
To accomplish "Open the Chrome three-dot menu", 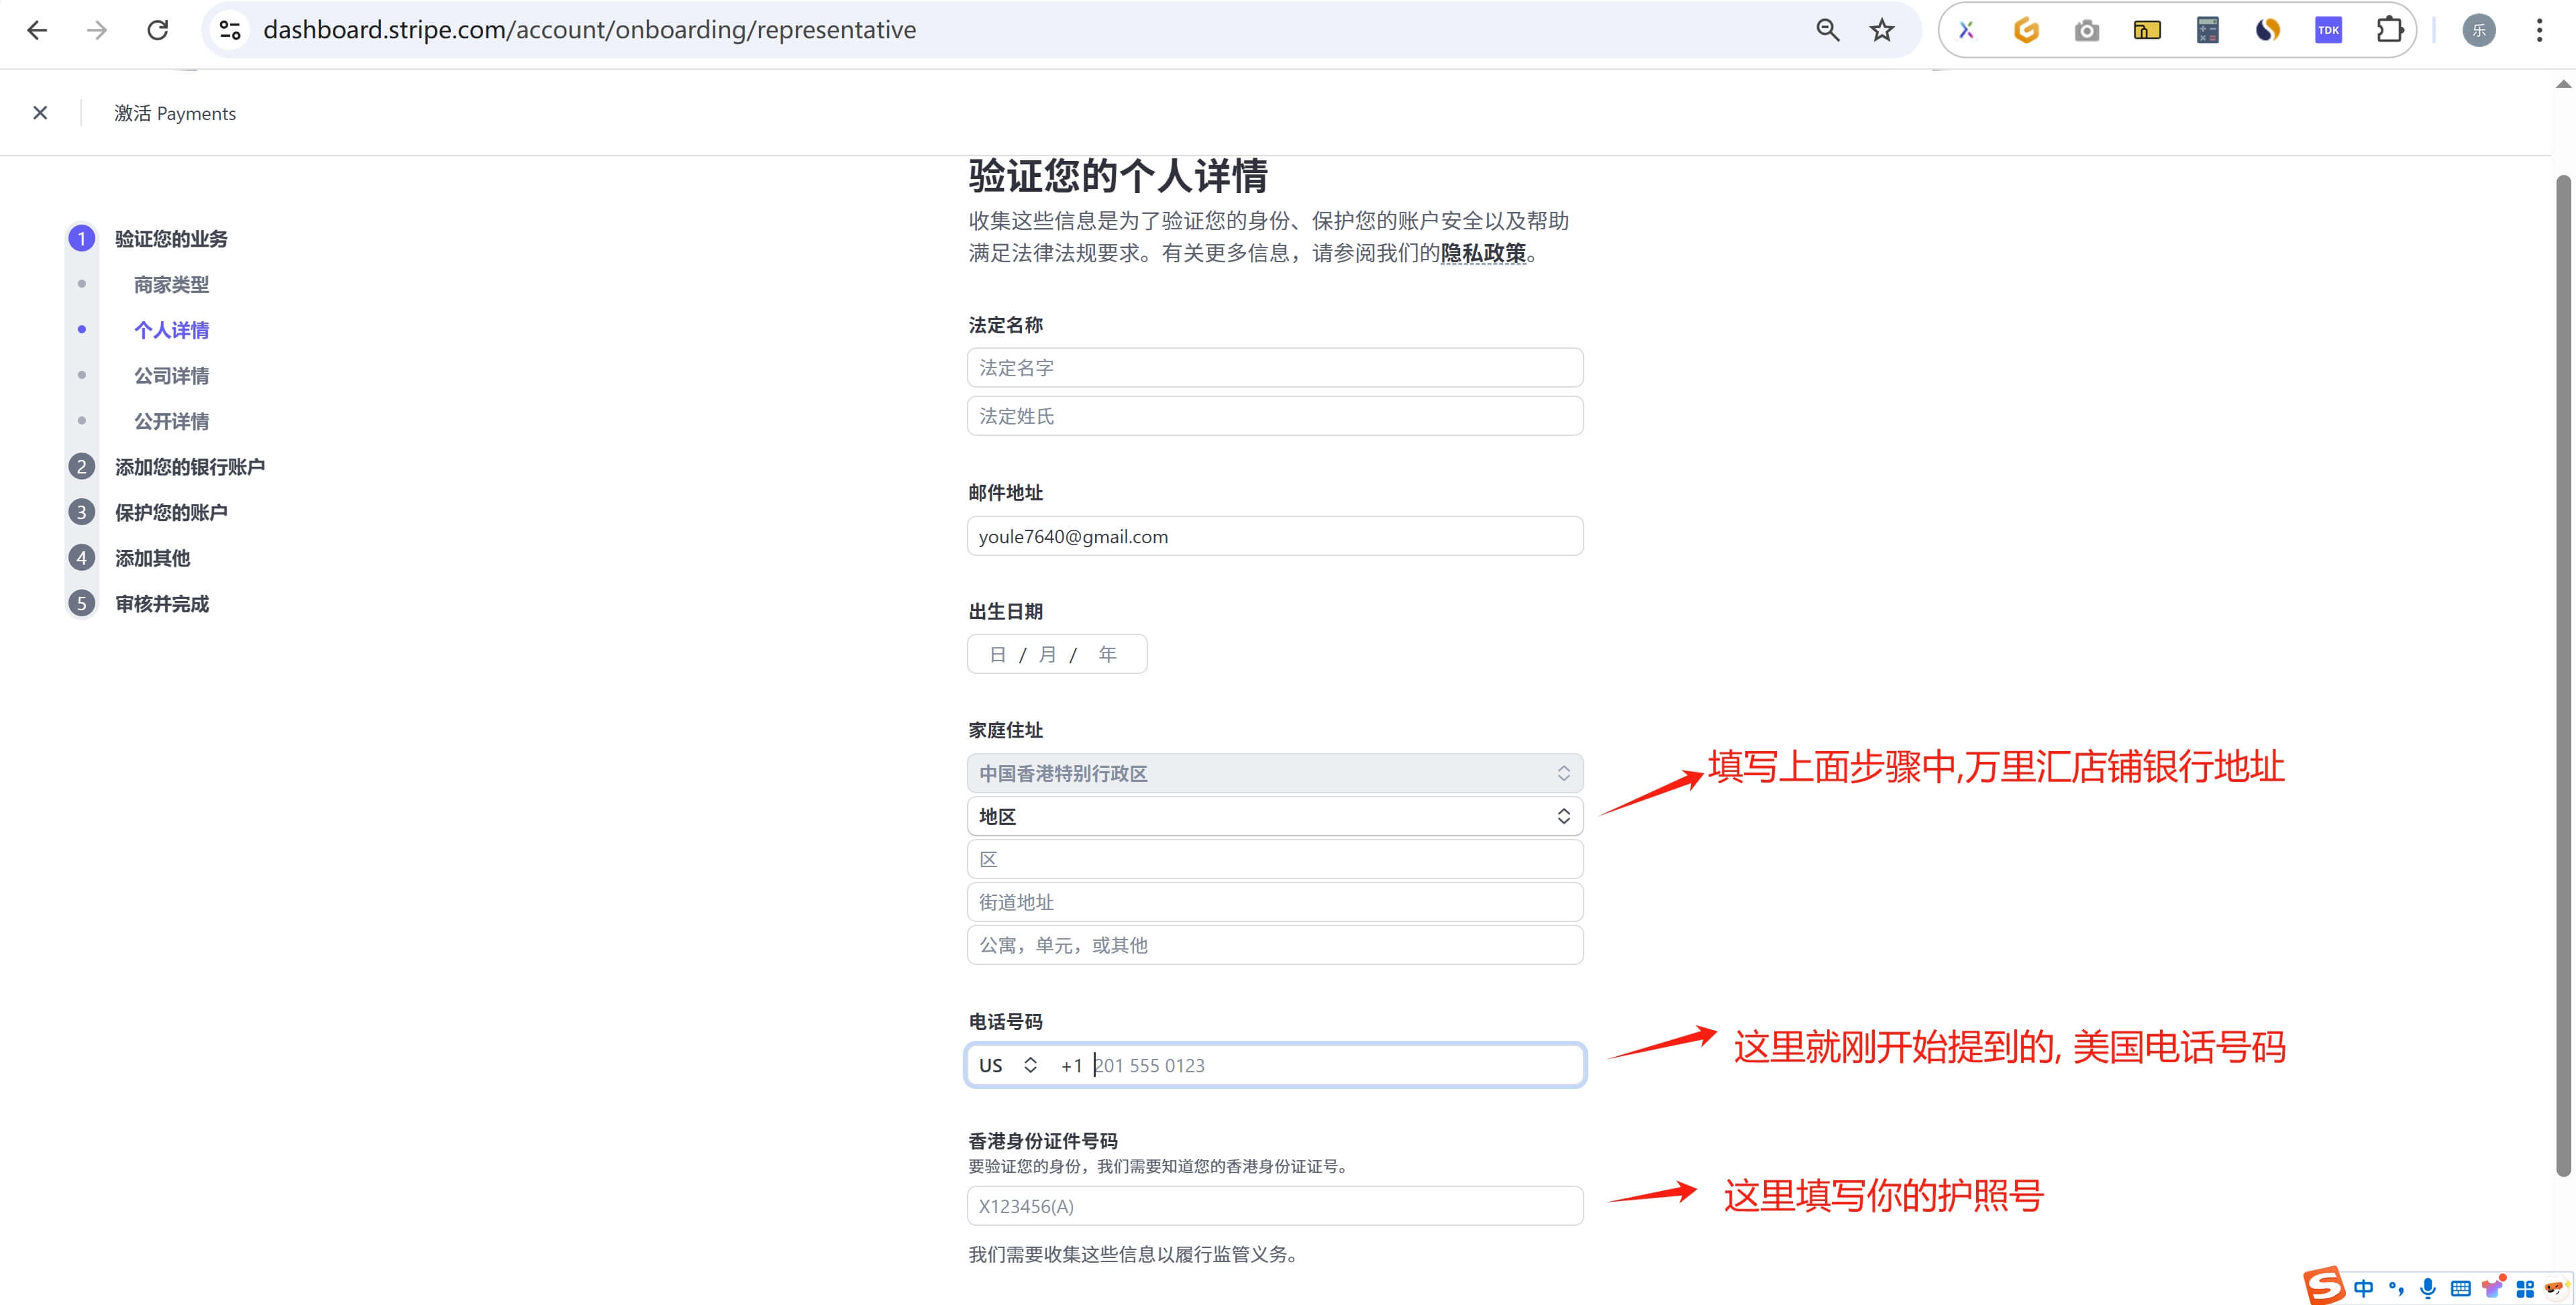I will click(2539, 30).
